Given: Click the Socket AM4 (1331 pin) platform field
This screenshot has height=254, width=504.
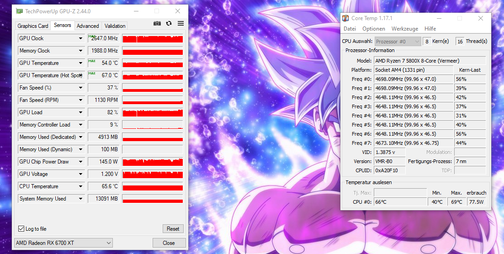Looking at the screenshot, I should coord(414,70).
